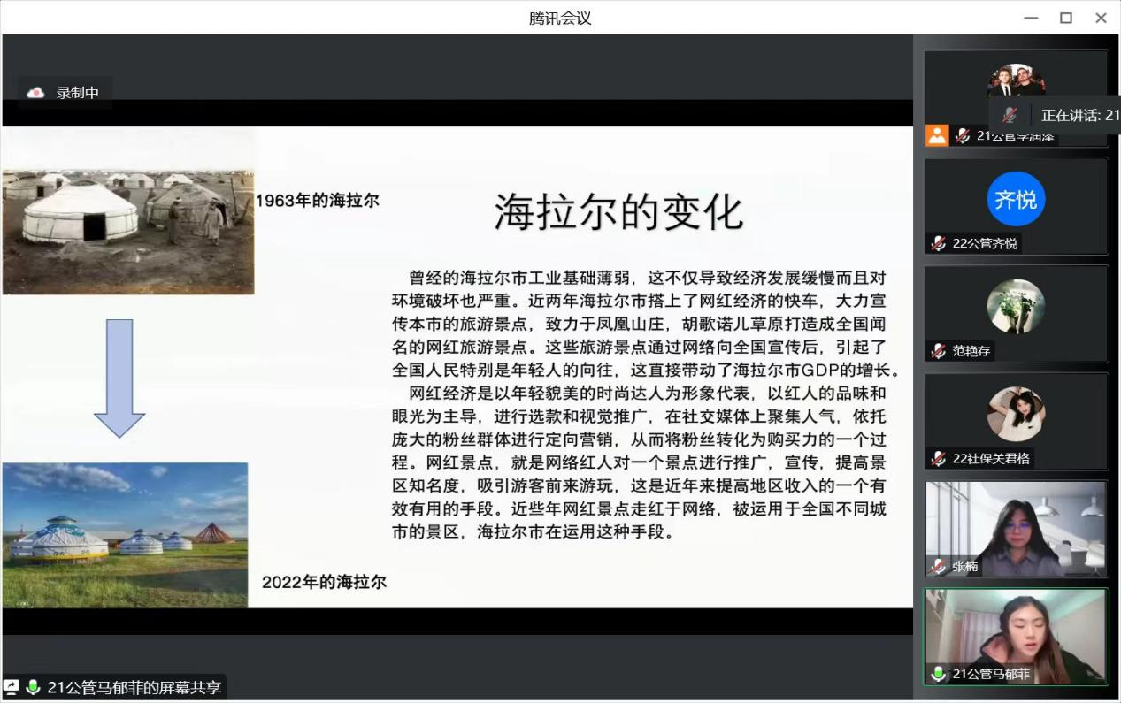Click active mic icon next to 21公管马郁菲 tile

coord(939,674)
